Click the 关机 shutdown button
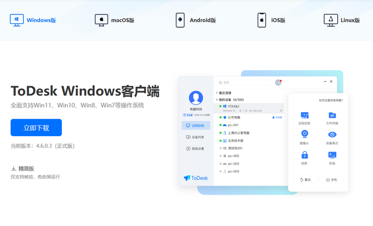373x226 pixels. 331,180
